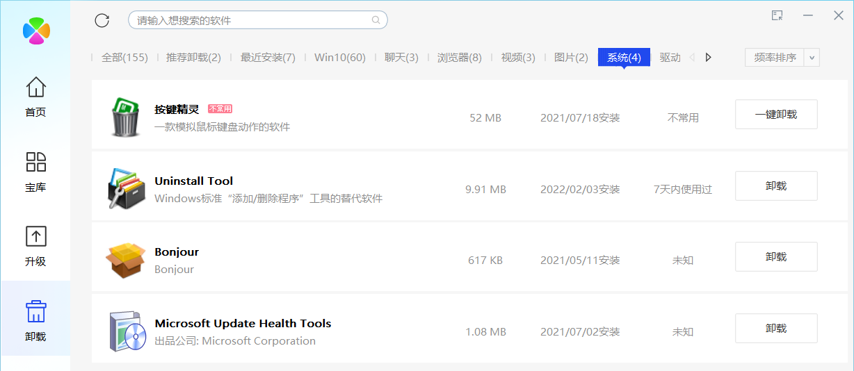Click the 不常用 red tag badge
Image resolution: width=854 pixels, height=371 pixels.
220,109
